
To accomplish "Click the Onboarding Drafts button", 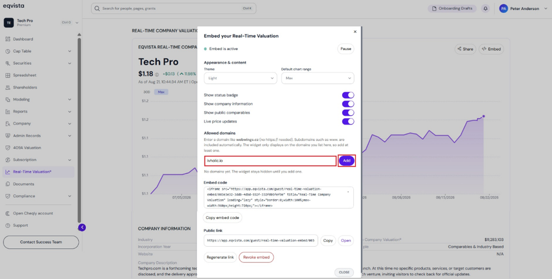I will (453, 8).
